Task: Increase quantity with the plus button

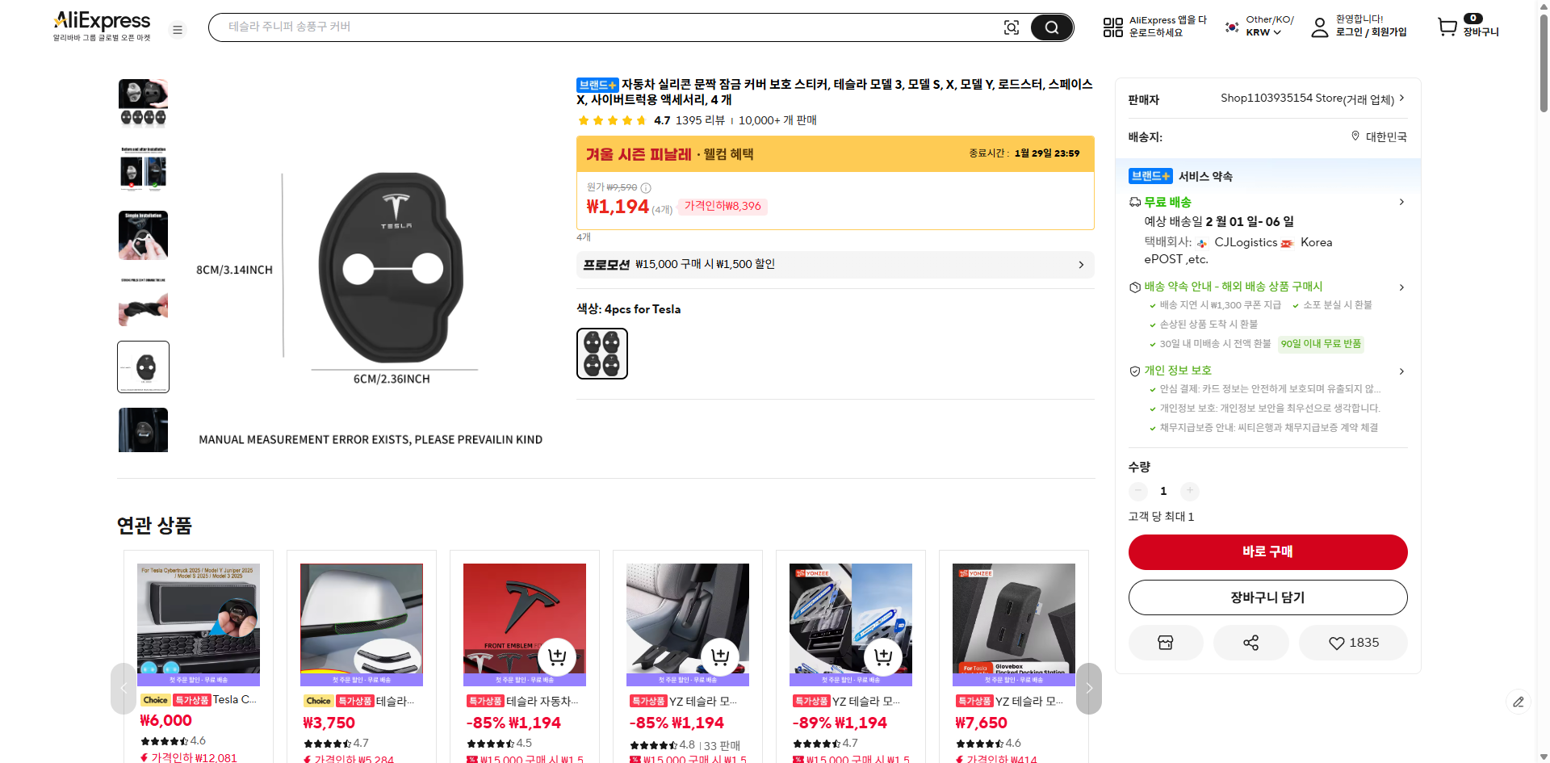Action: [x=1189, y=491]
